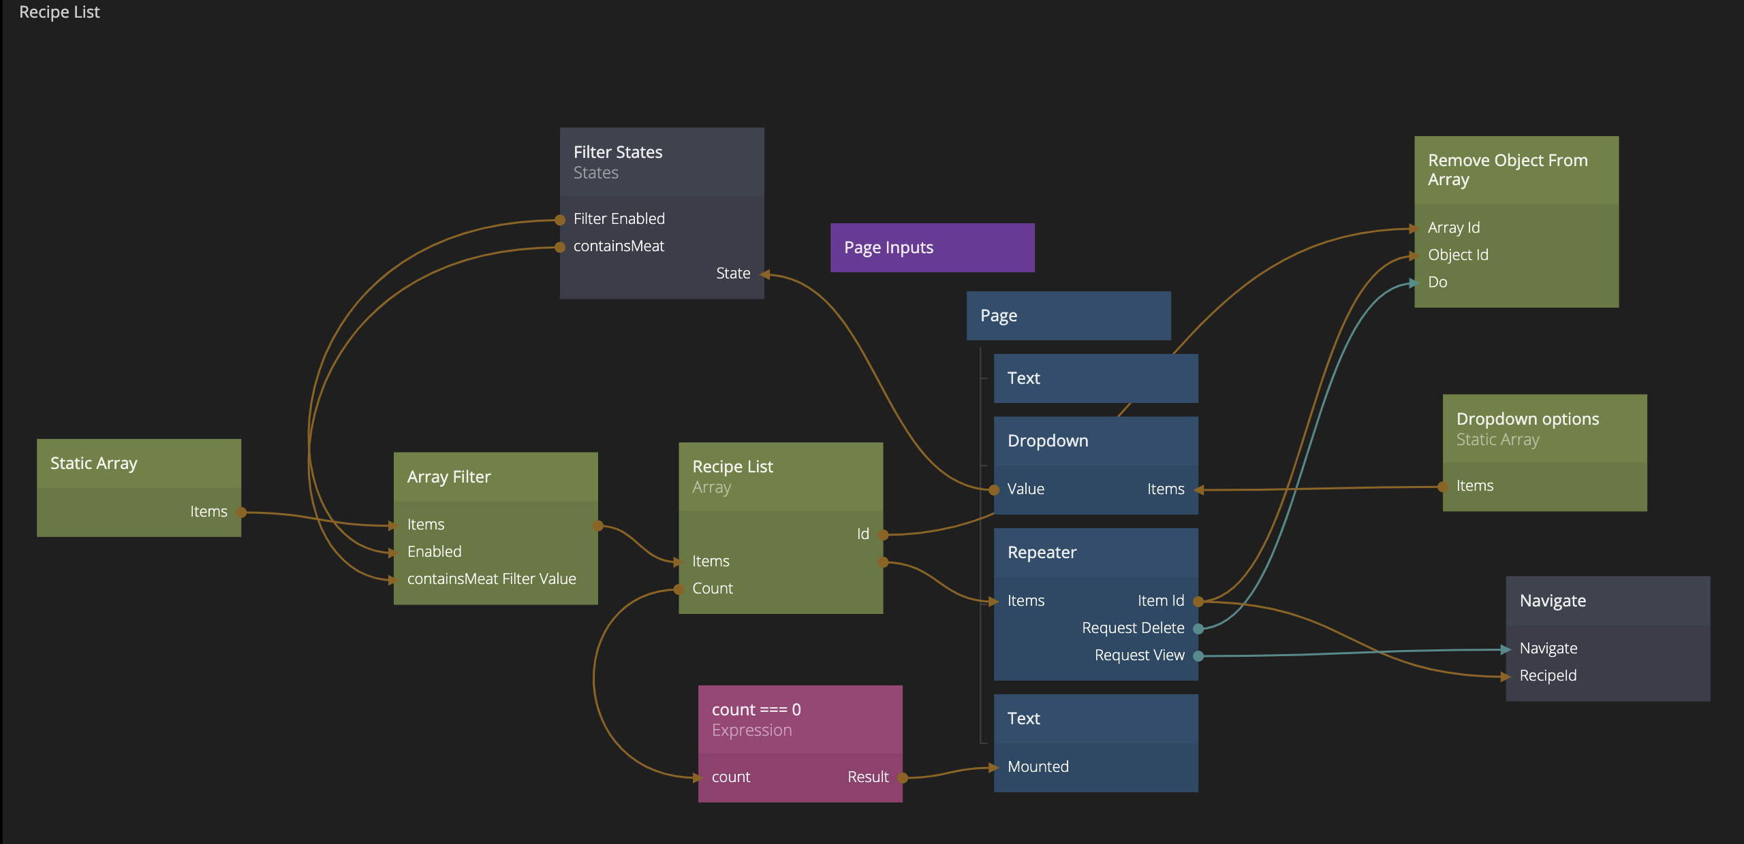Click the Count port on Recipe List

tap(679, 589)
